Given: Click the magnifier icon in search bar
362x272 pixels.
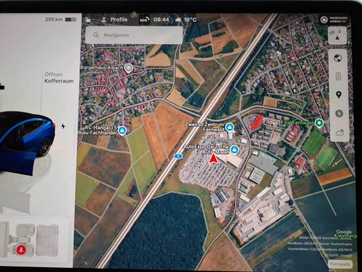Looking at the screenshot, I should pos(96,35).
